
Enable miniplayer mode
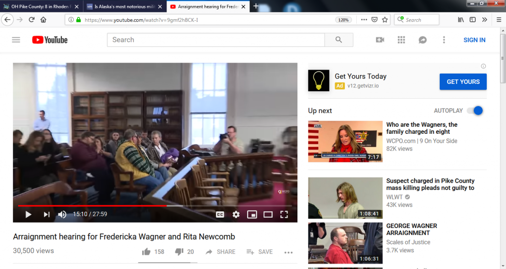click(x=252, y=214)
